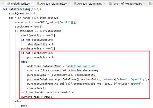153x108 pixels.
Task: Click the 'additionalcosts.db' string
Action: coord(81,66)
